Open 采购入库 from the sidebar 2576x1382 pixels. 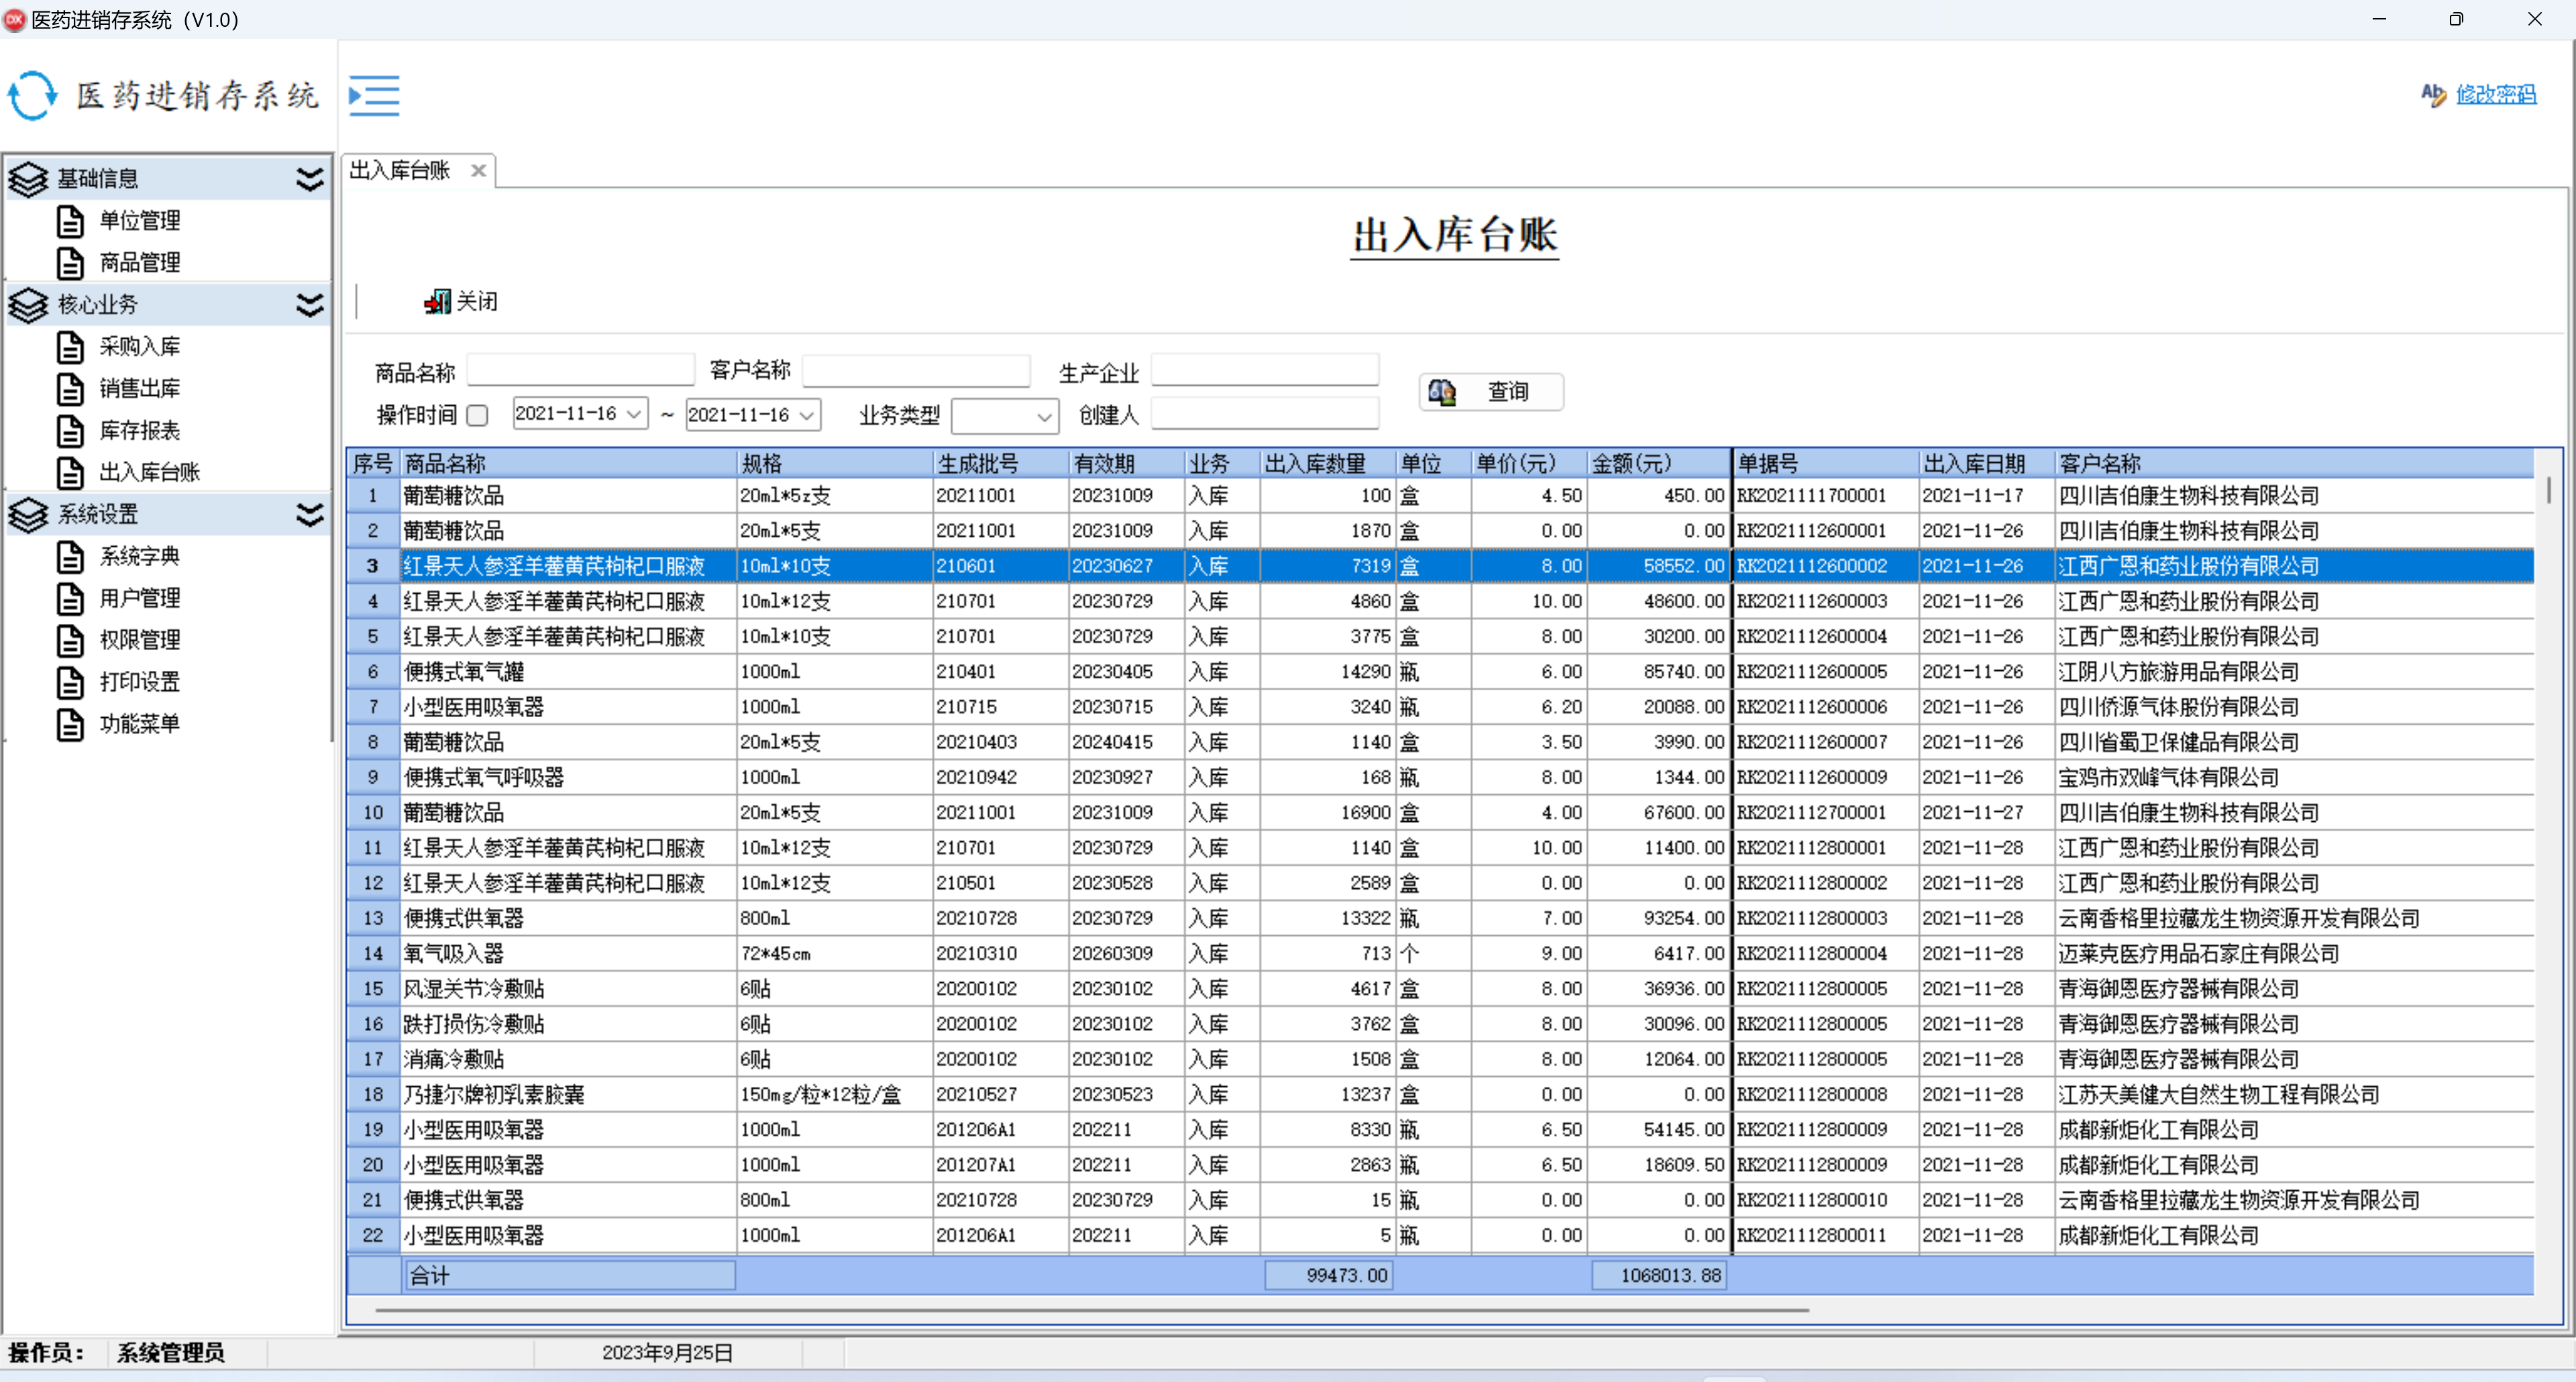(x=139, y=347)
